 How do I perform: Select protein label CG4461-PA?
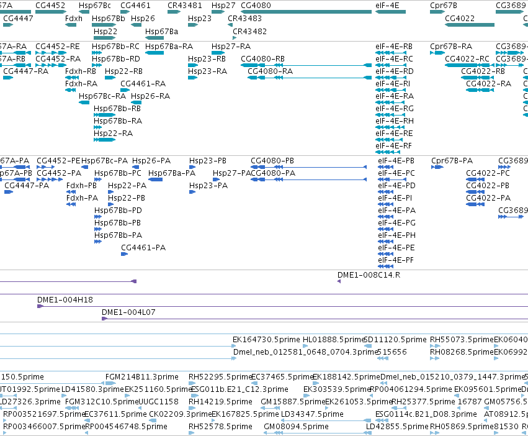click(143, 248)
